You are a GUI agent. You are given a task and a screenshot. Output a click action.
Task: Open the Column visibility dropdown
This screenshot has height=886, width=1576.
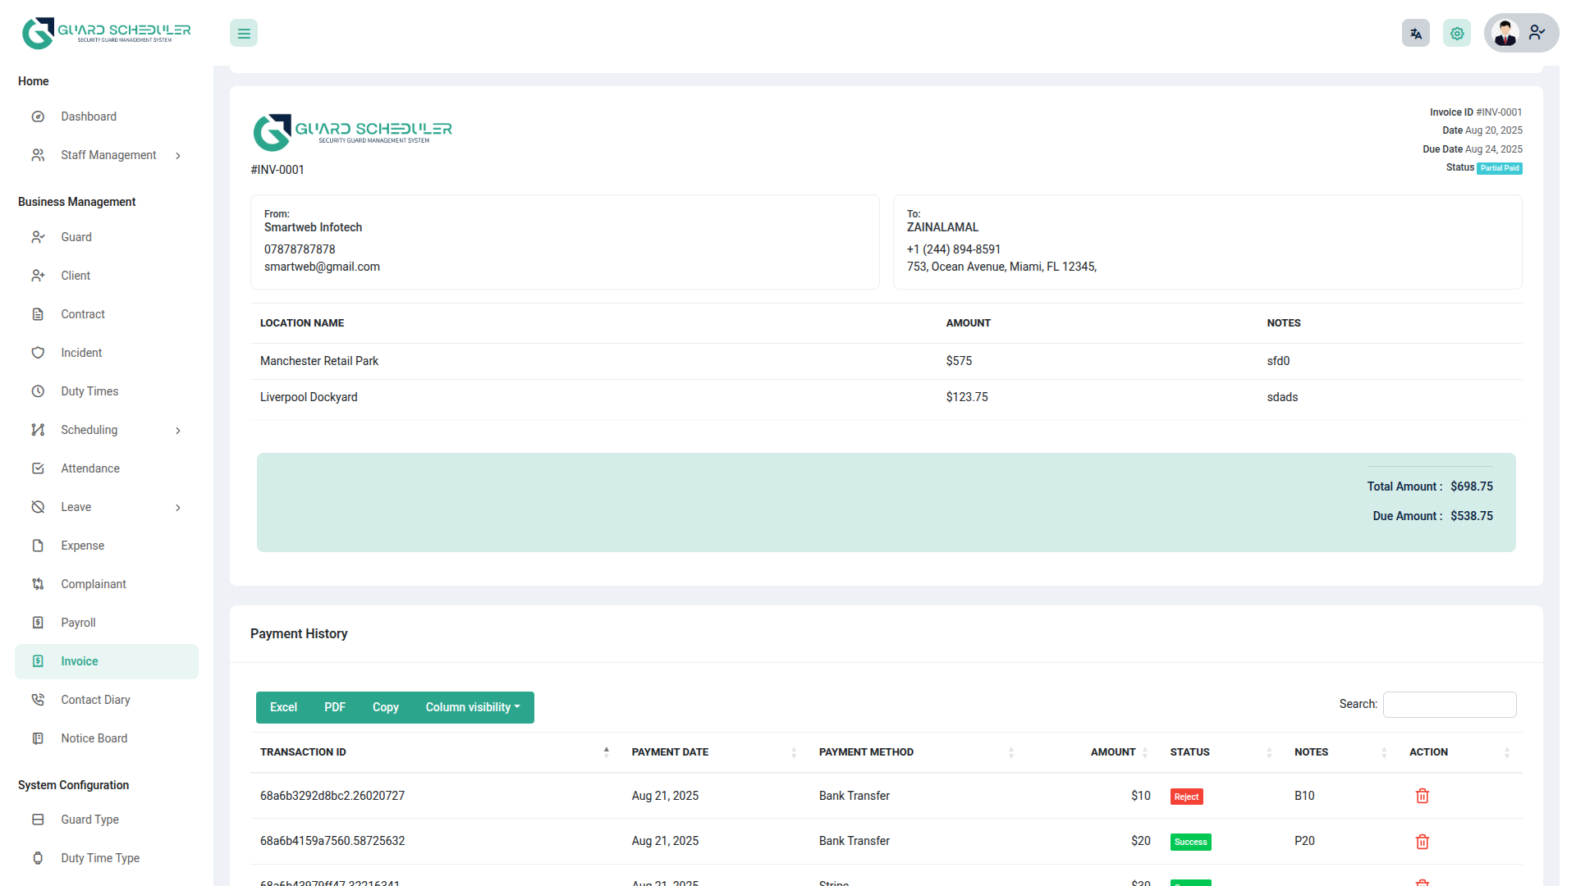[472, 707]
